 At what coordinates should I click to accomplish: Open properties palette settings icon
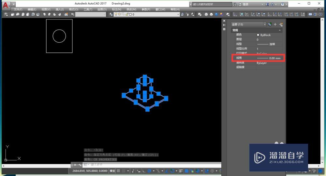click(224, 29)
